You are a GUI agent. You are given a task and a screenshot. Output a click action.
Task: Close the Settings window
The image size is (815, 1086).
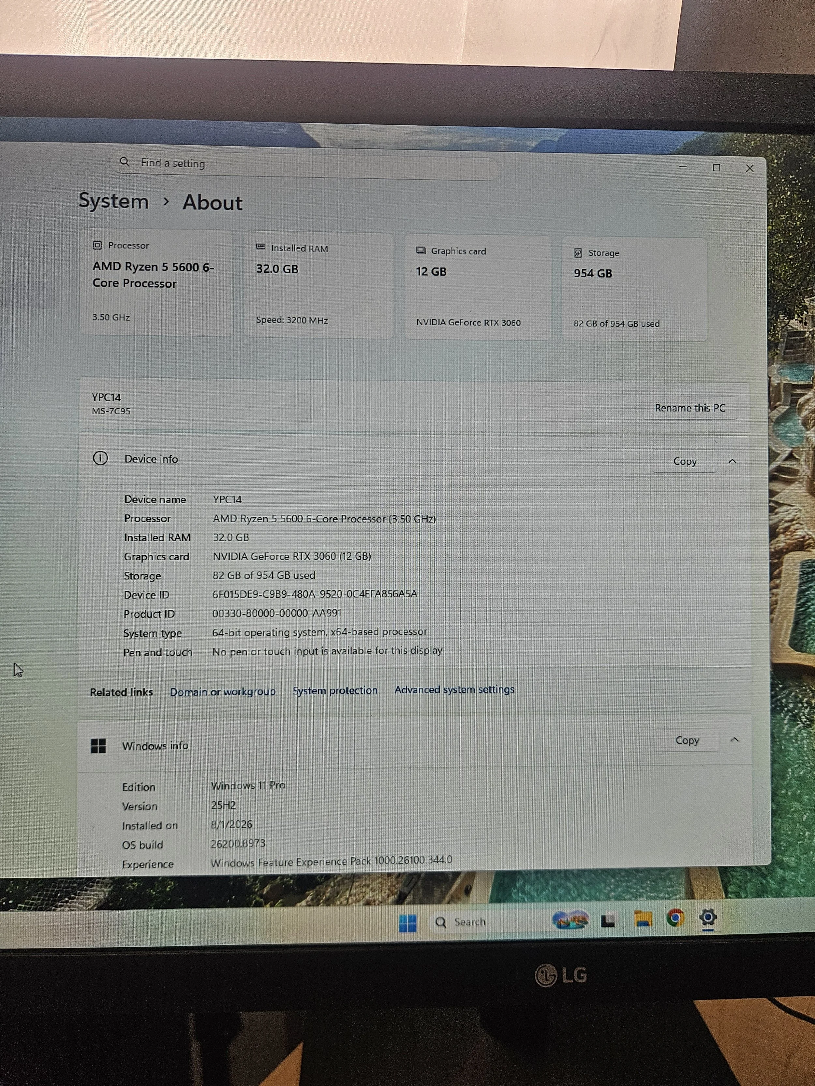coord(750,168)
